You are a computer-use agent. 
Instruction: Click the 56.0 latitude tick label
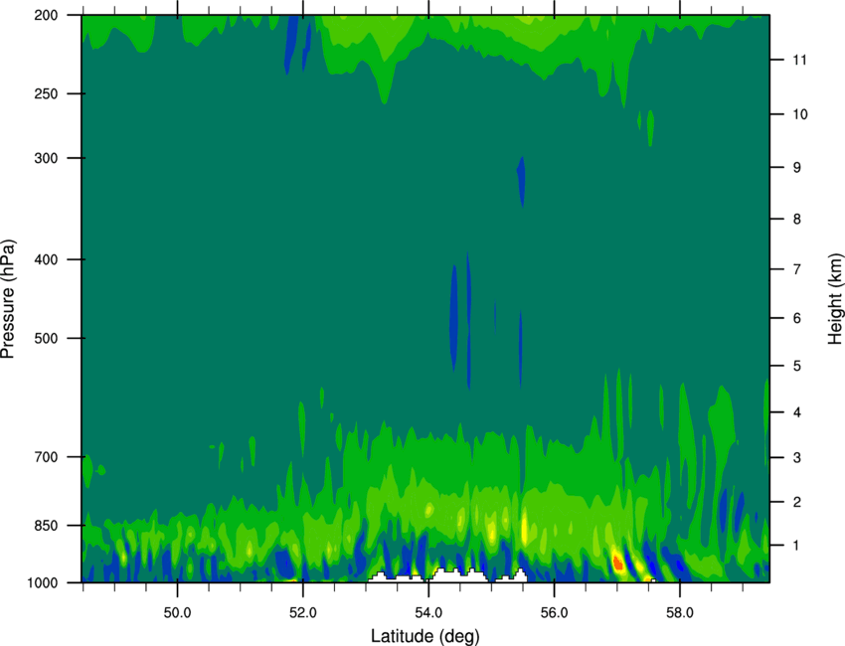[x=555, y=612]
